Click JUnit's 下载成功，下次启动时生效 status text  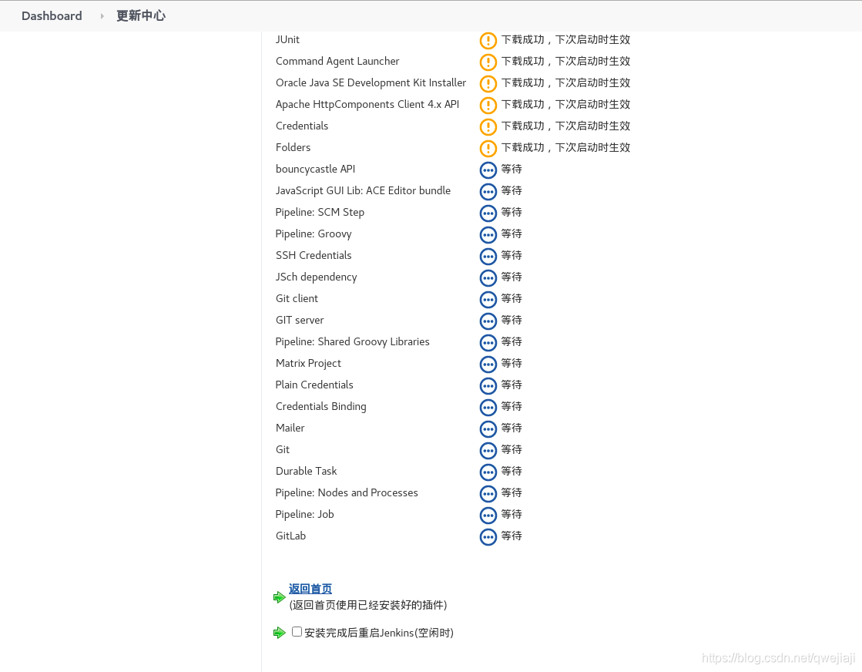point(565,39)
